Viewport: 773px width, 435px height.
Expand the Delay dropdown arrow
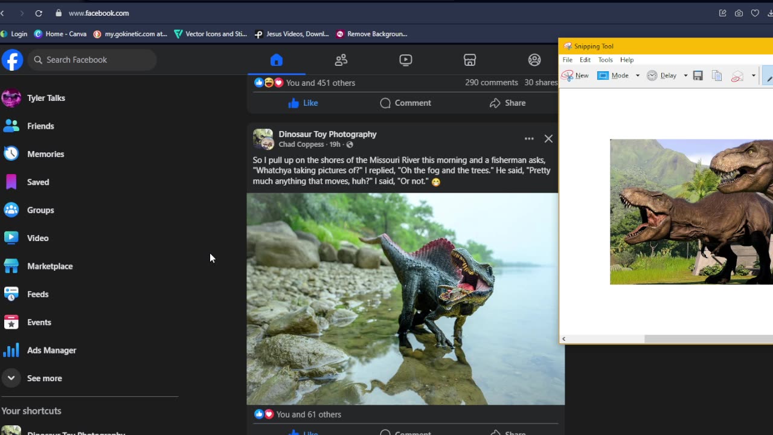(685, 76)
